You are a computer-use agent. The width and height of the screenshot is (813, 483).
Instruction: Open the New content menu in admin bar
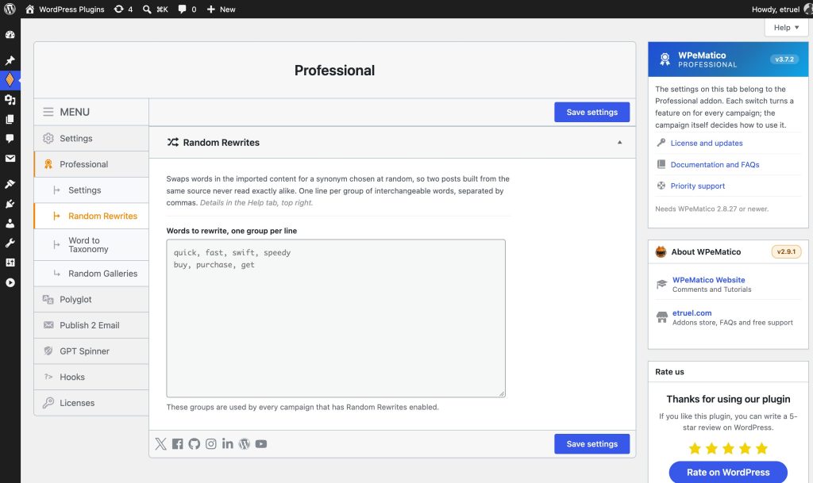click(x=221, y=10)
